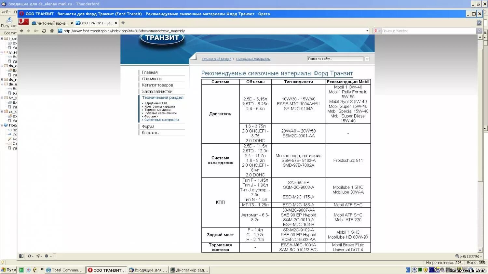This screenshot has width=488, height=274.
Task: Open the Opera Link sync icon
Action: click(x=30, y=256)
